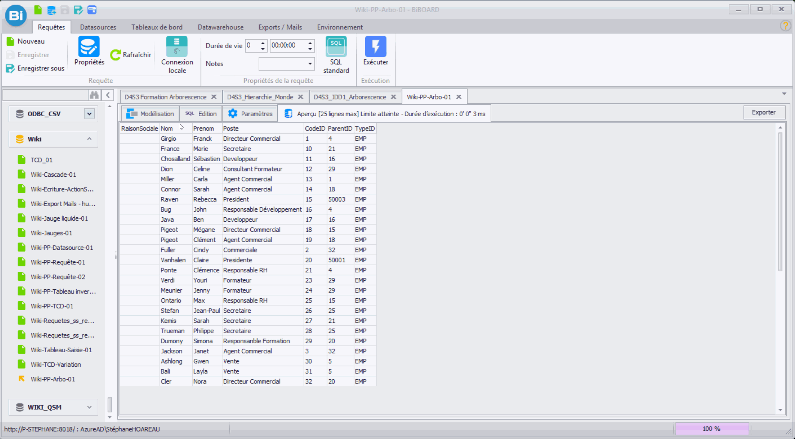Click the green new file quick-access icon
The width and height of the screenshot is (795, 439).
pos(38,10)
